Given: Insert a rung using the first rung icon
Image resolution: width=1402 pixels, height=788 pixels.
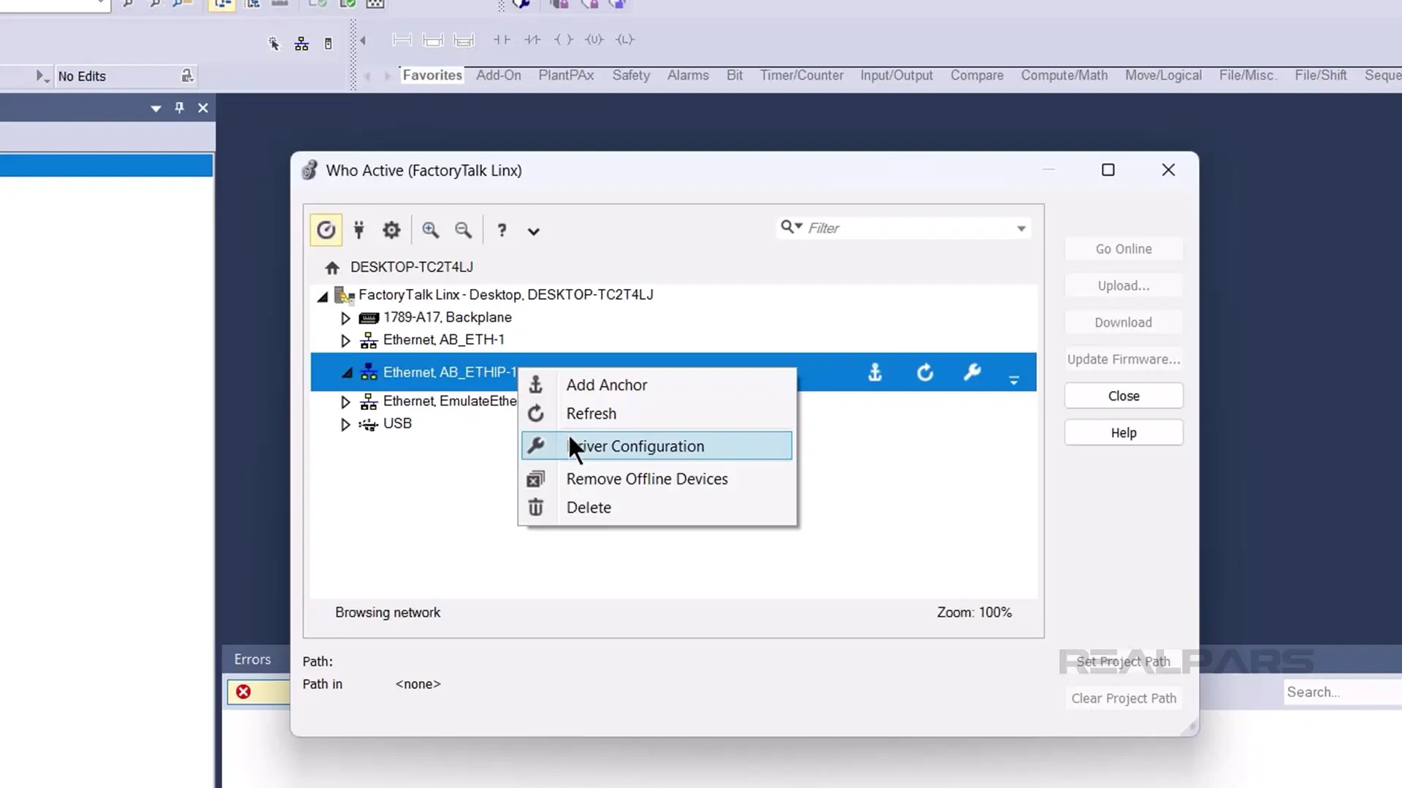Looking at the screenshot, I should coord(402,39).
